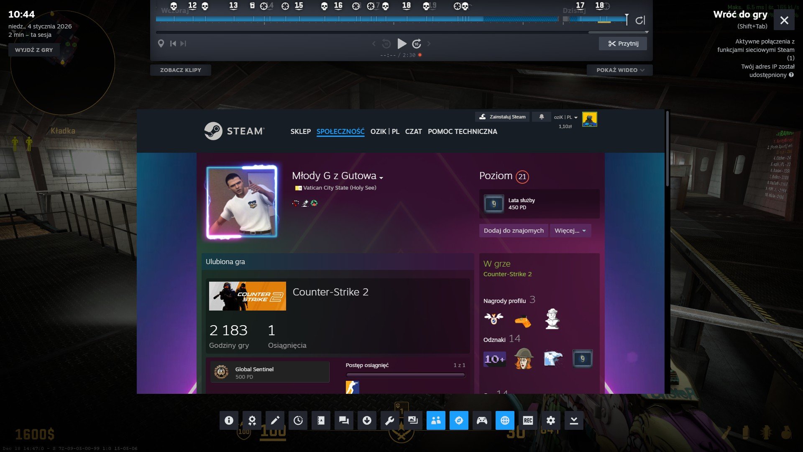This screenshot has height=452, width=803.
Task: Expand the Więcej... dropdown
Action: point(570,231)
